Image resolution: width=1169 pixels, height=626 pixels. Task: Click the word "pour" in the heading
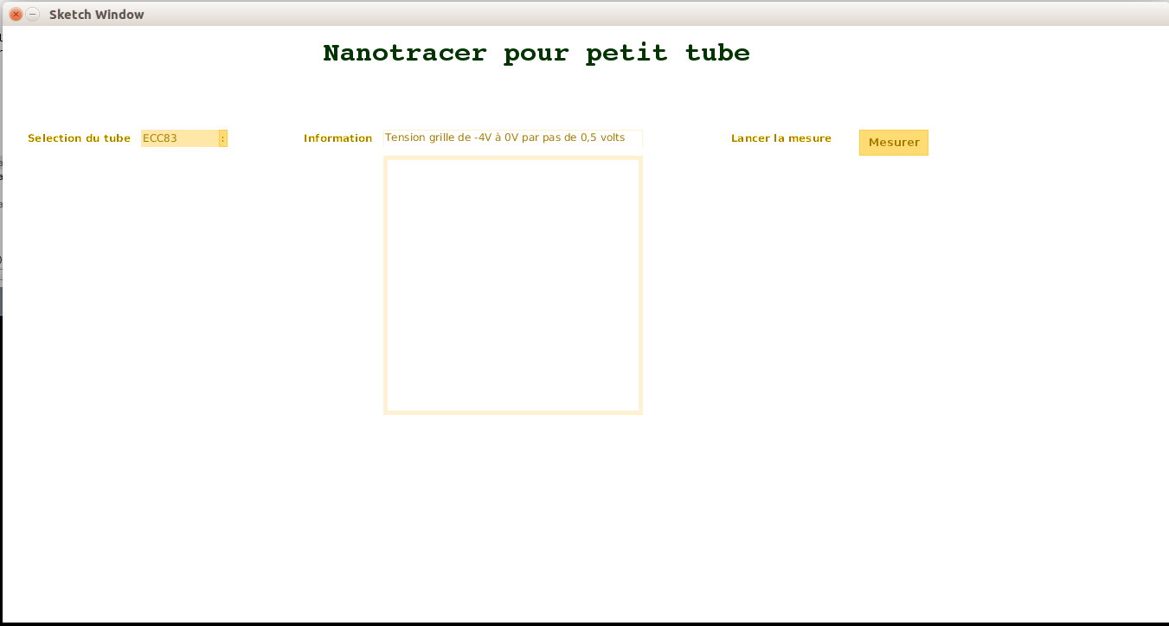536,54
